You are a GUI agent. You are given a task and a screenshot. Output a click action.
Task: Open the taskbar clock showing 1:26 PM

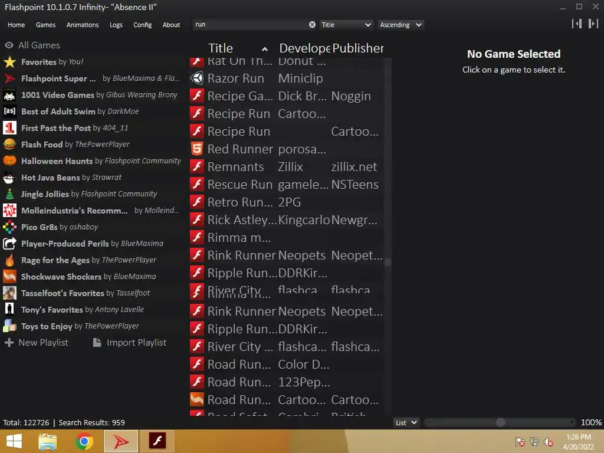[578, 441]
